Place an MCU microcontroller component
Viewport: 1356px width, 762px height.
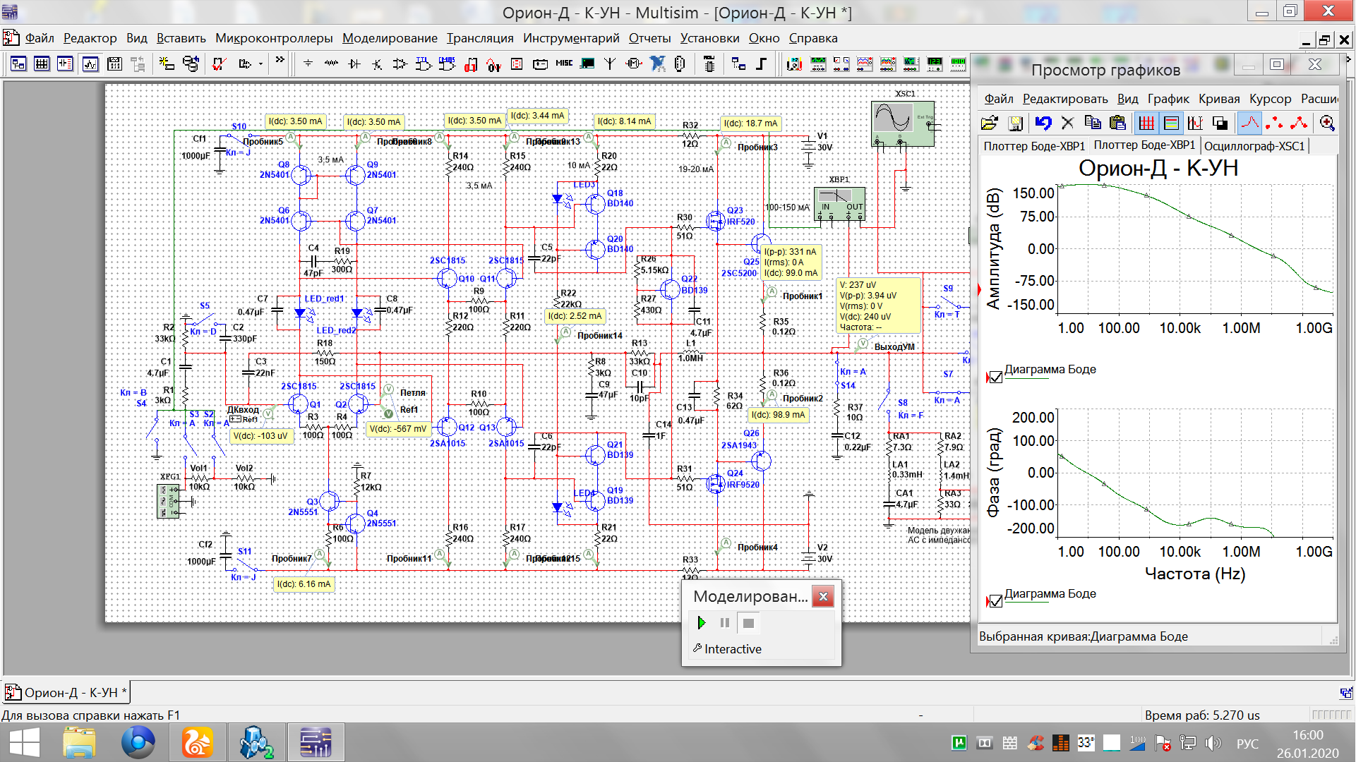pyautogui.click(x=709, y=64)
